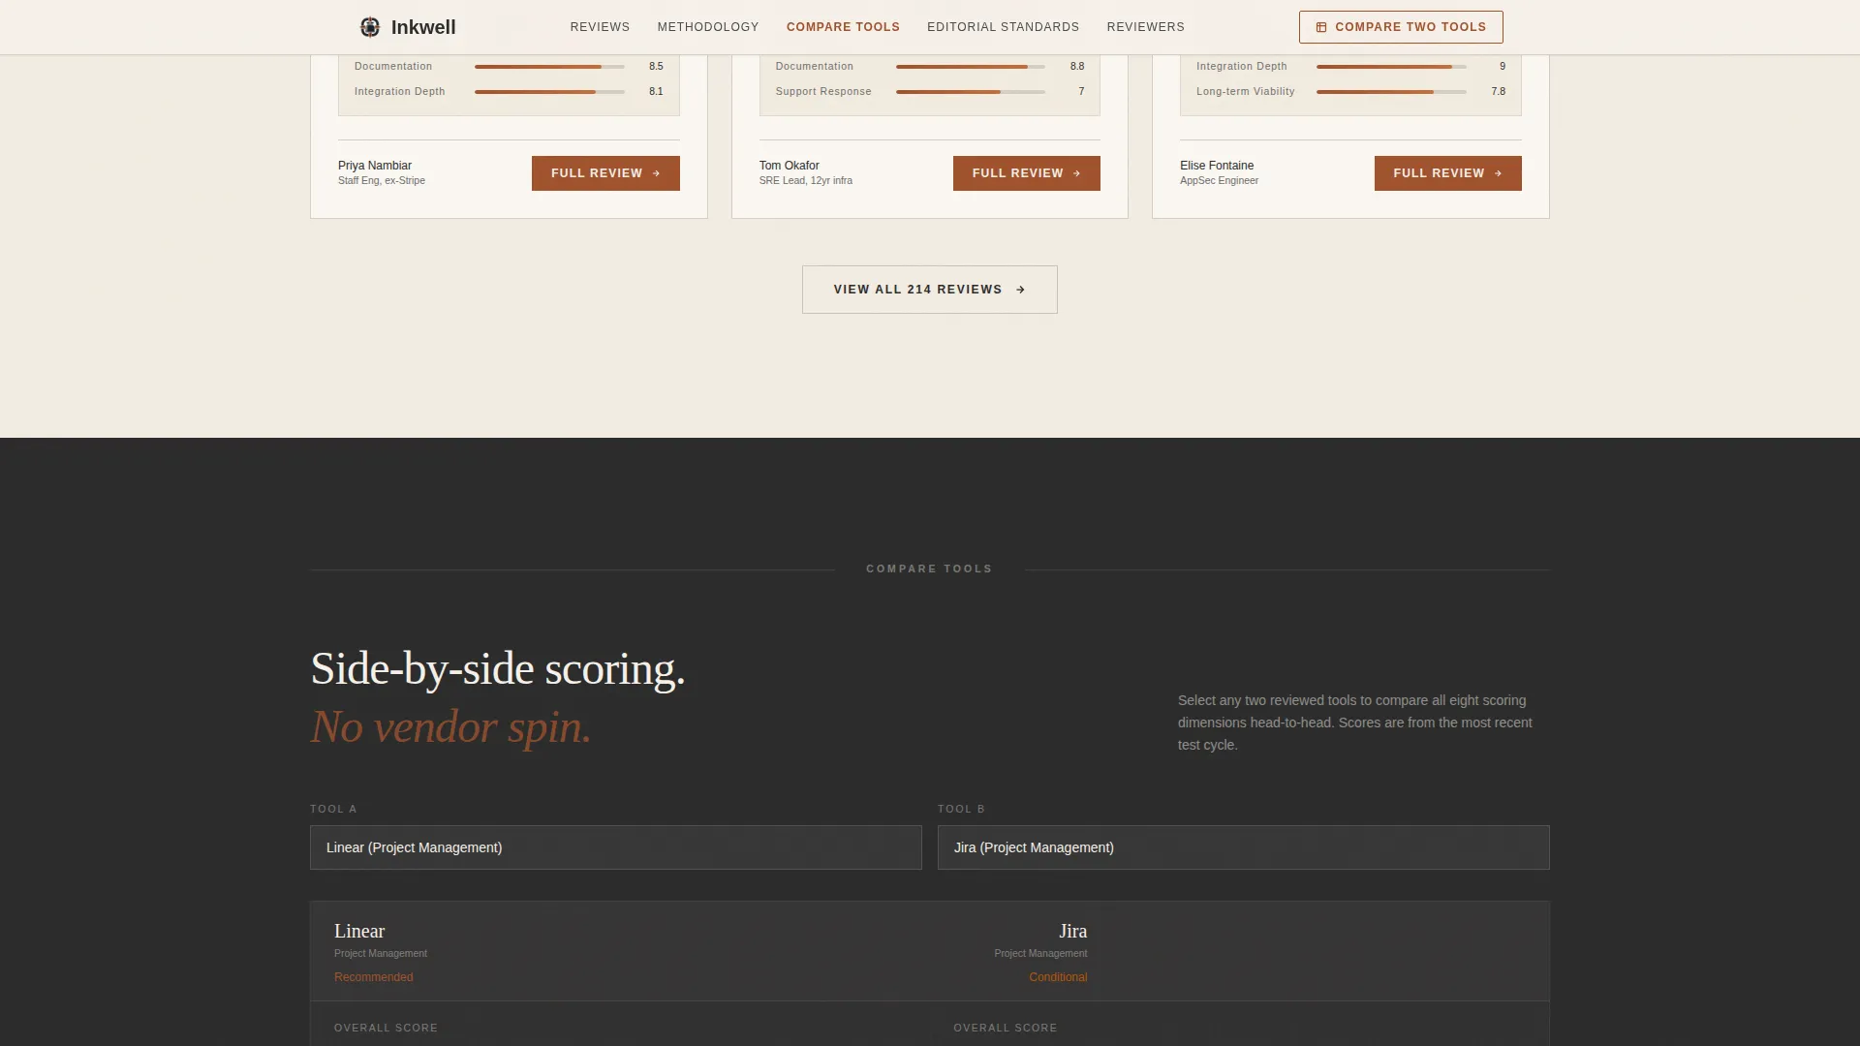Click arrow icon in Elise Fontaine's Full Review button

click(1498, 173)
